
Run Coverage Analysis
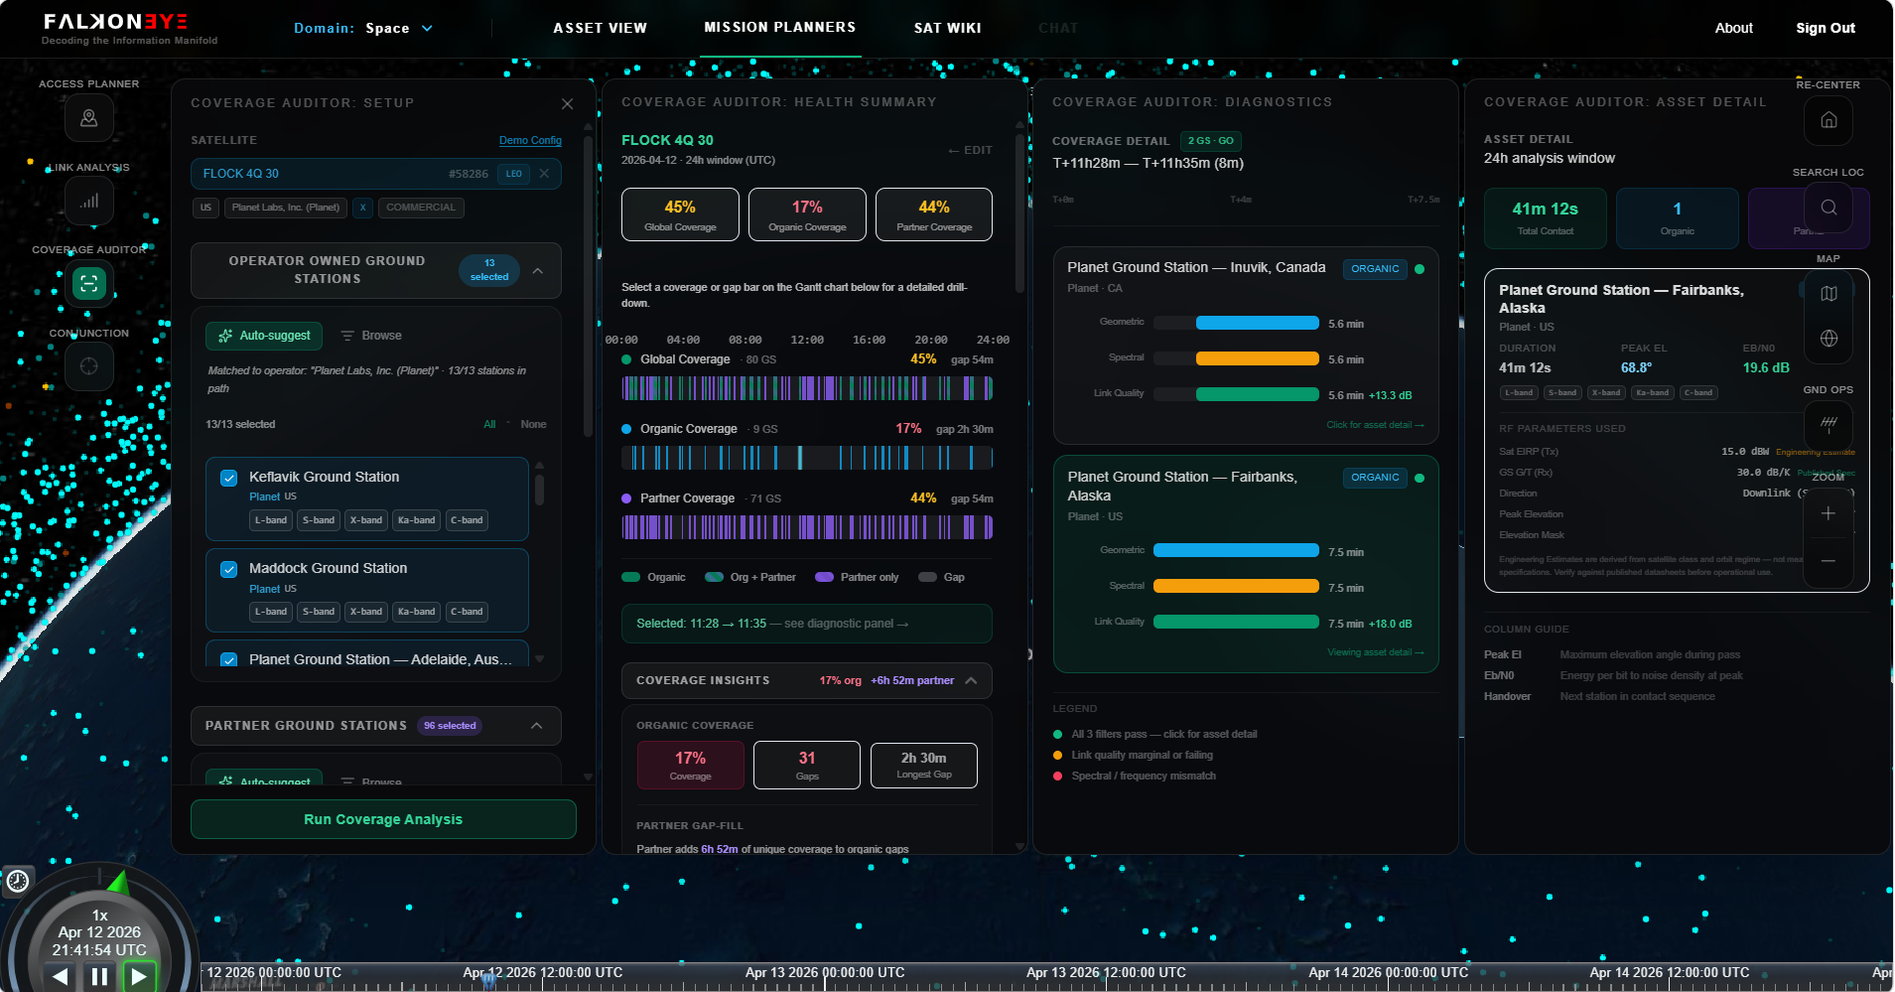pos(383,819)
